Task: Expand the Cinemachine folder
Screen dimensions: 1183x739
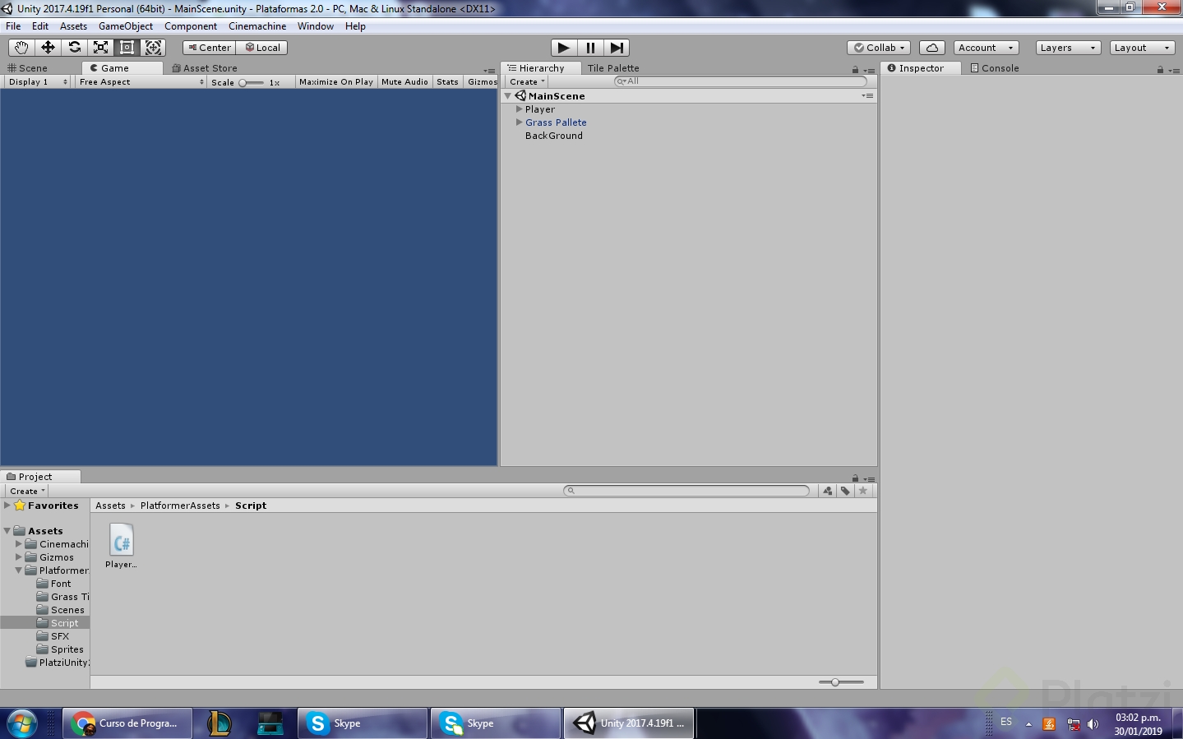Action: click(19, 544)
